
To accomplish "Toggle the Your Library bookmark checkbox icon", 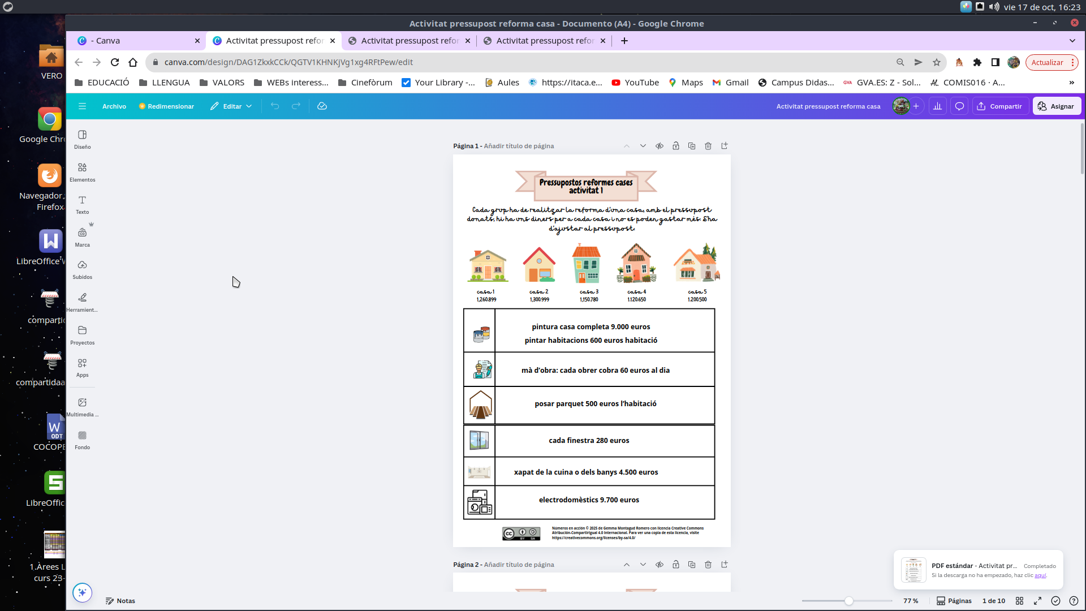I will [x=406, y=83].
